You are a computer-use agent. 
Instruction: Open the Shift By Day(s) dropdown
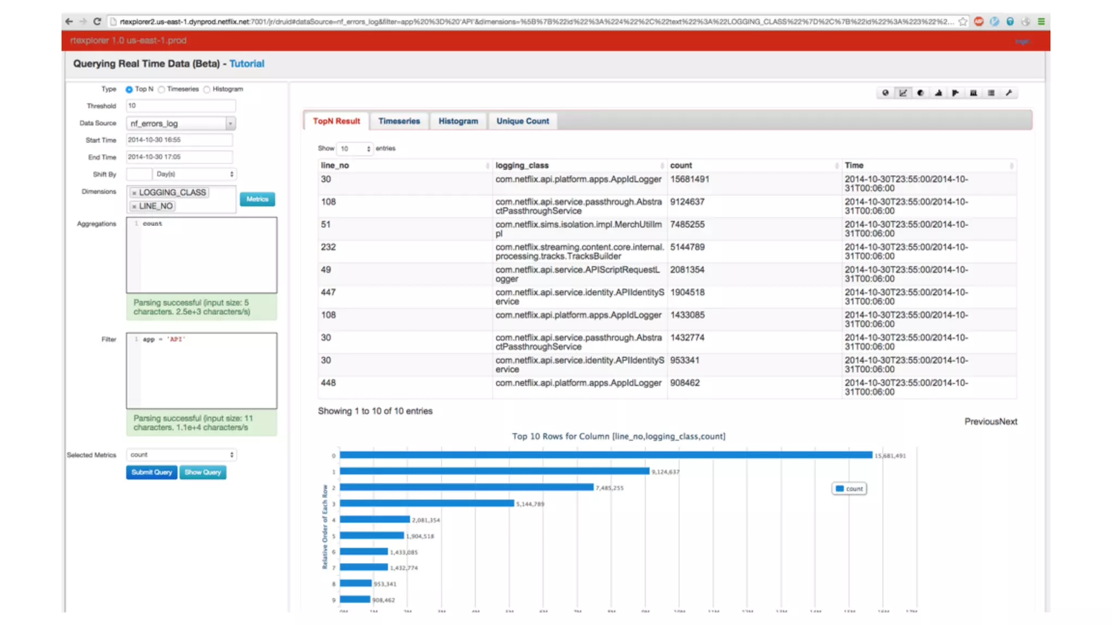click(x=194, y=174)
